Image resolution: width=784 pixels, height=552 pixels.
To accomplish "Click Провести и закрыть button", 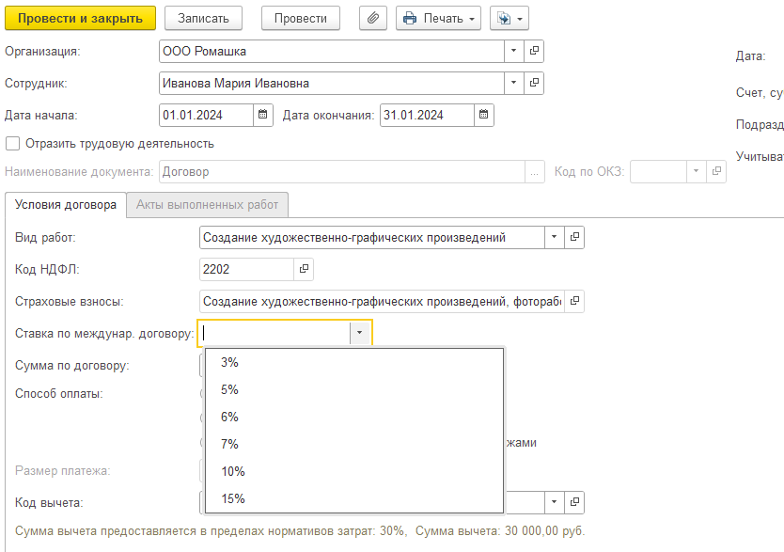I will tap(81, 19).
